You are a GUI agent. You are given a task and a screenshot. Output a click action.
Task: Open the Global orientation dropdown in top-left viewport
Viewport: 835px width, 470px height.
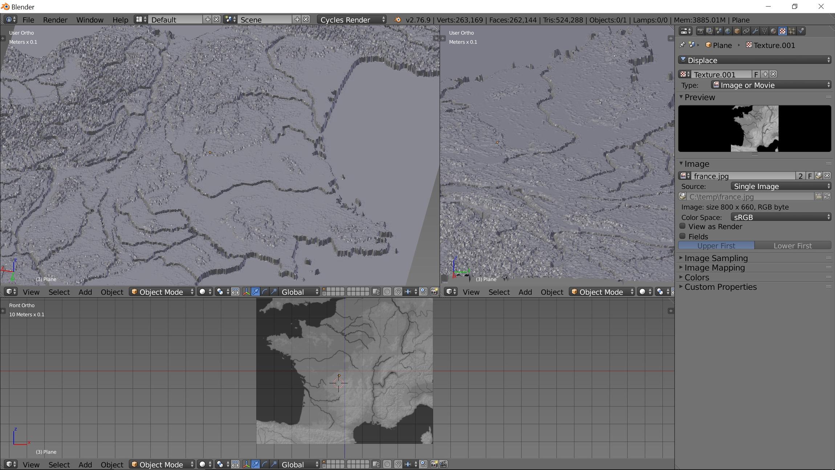coord(298,292)
